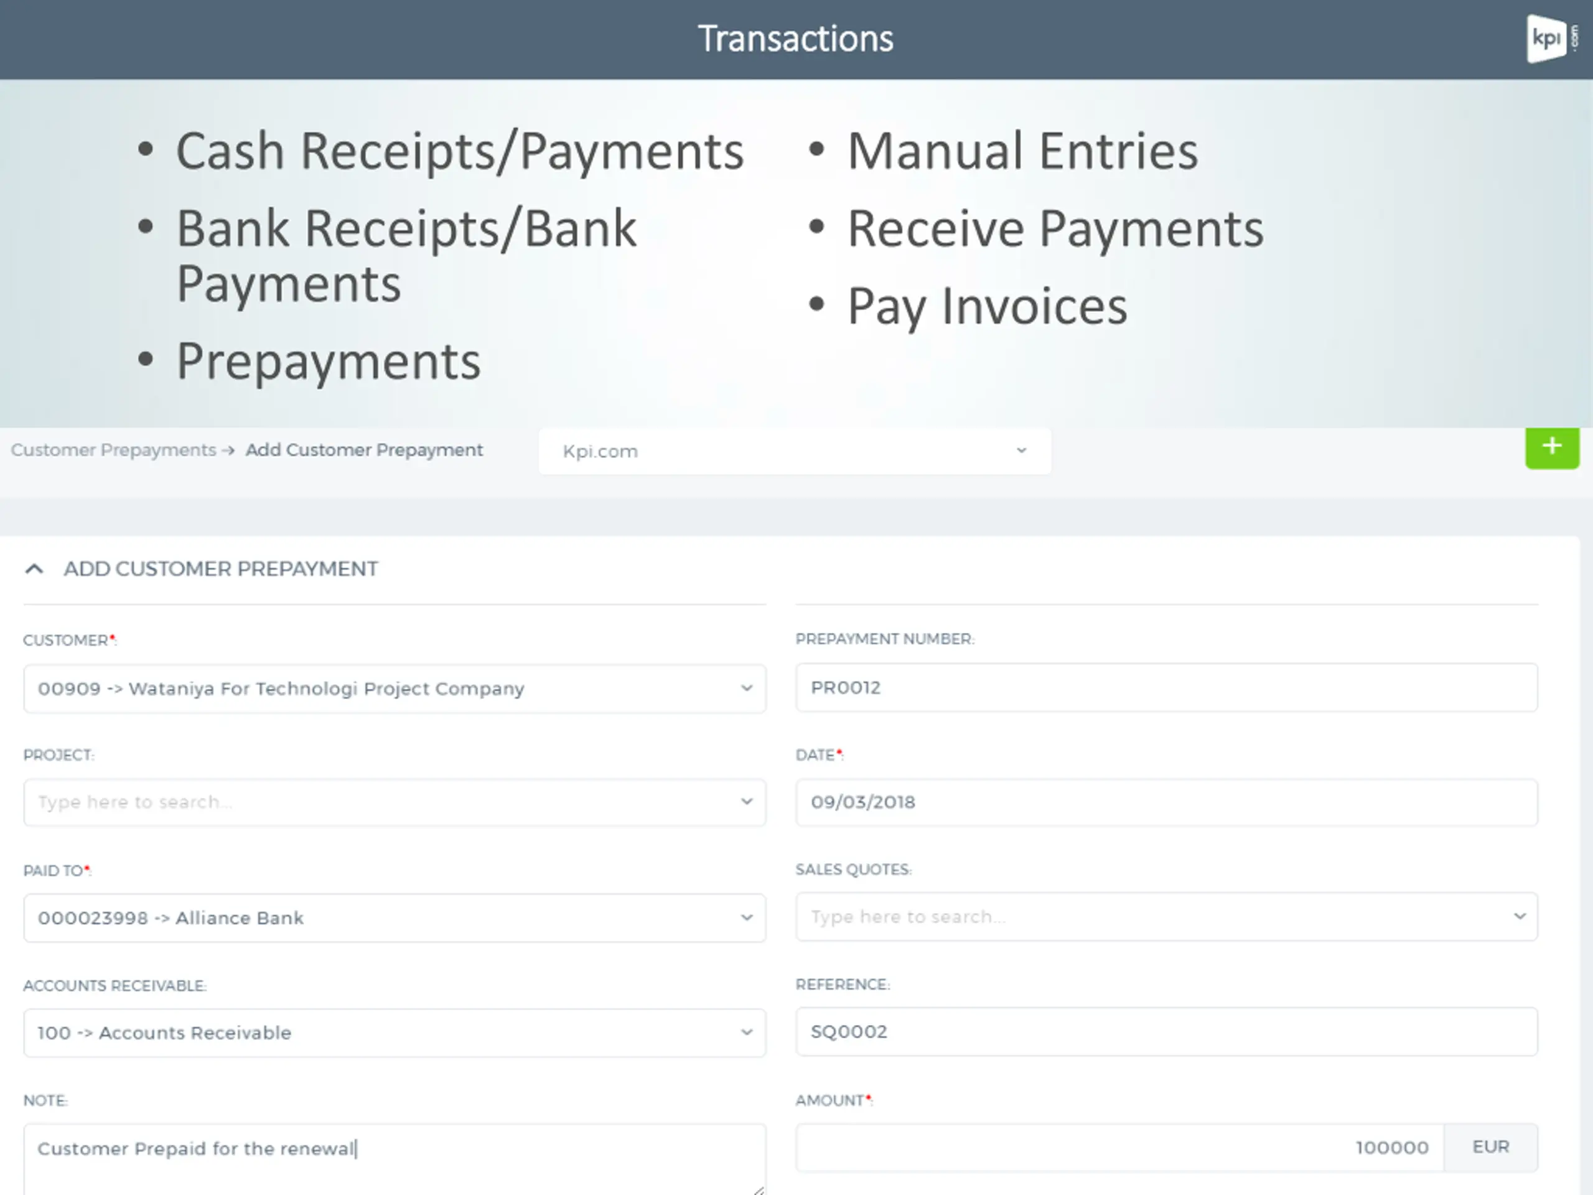Click the Pay Invoices bullet text
This screenshot has width=1593, height=1195.
point(988,307)
